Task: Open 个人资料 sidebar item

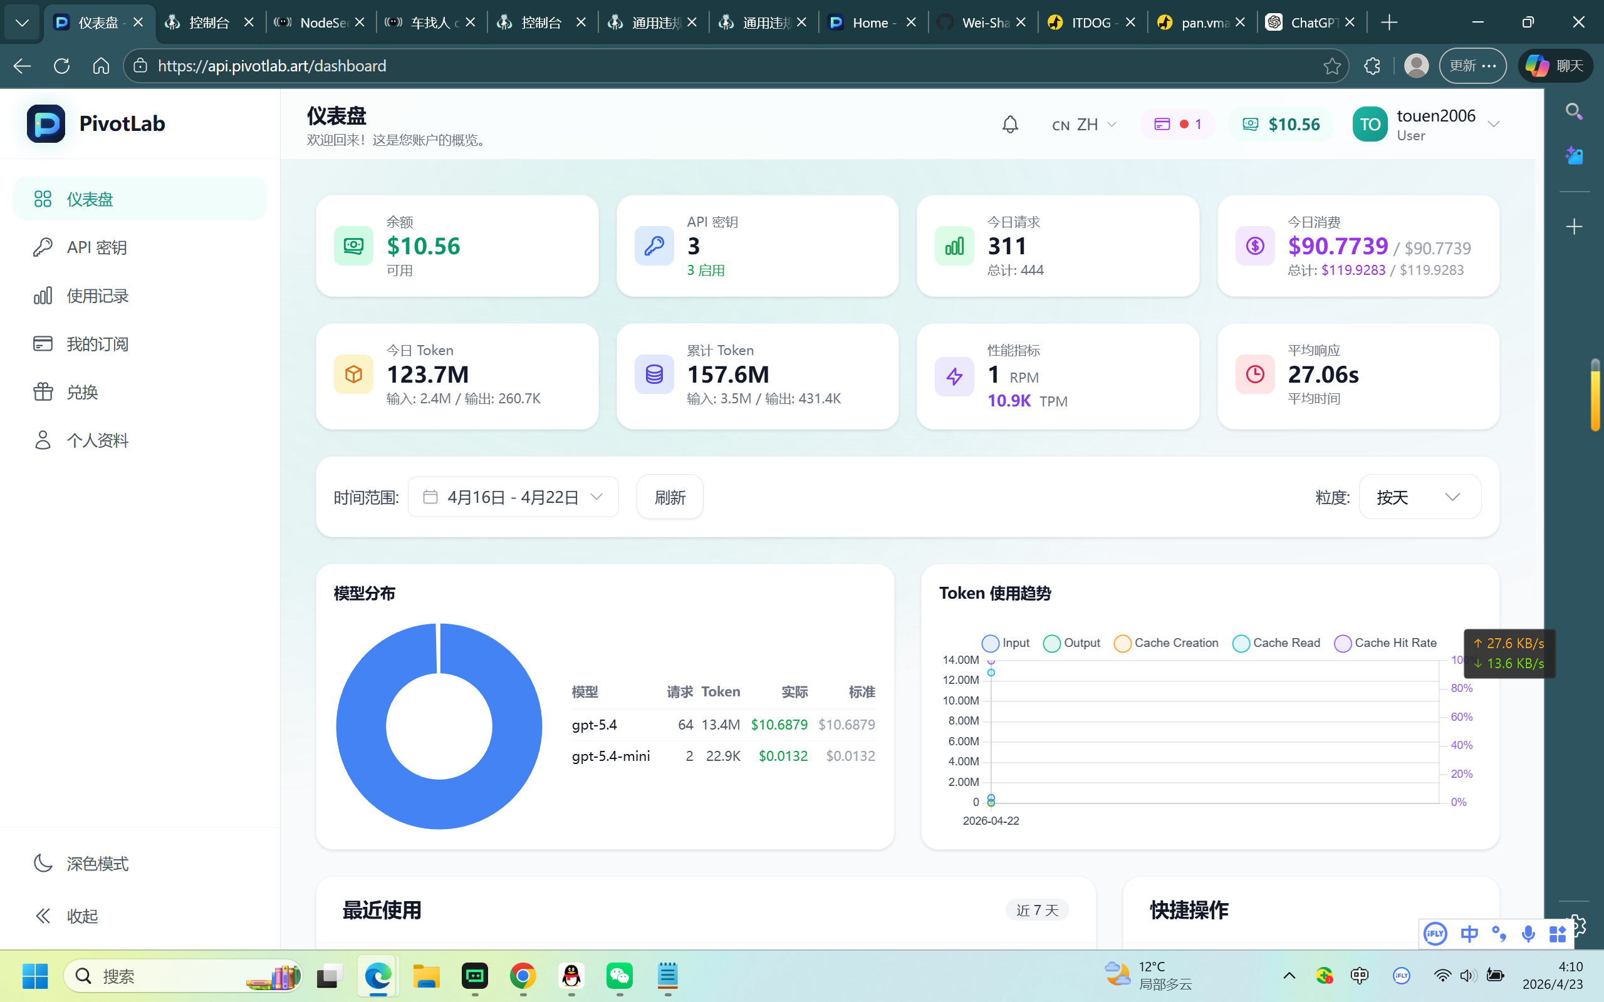Action: click(x=140, y=440)
